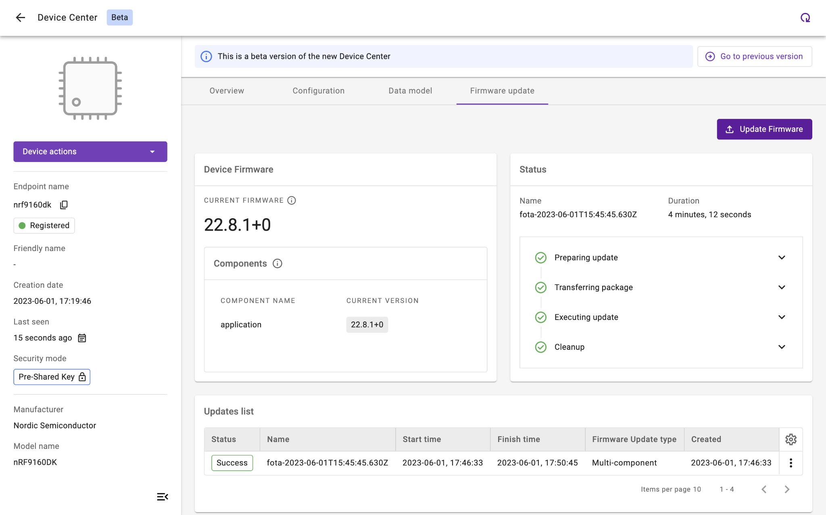The width and height of the screenshot is (826, 515).
Task: Click the Pre-Shared Key security badge
Action: coord(52,377)
